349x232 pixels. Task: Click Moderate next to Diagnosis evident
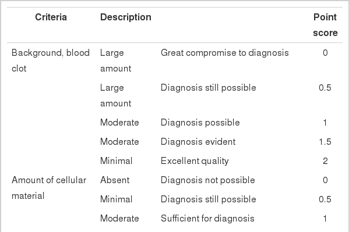point(119,141)
